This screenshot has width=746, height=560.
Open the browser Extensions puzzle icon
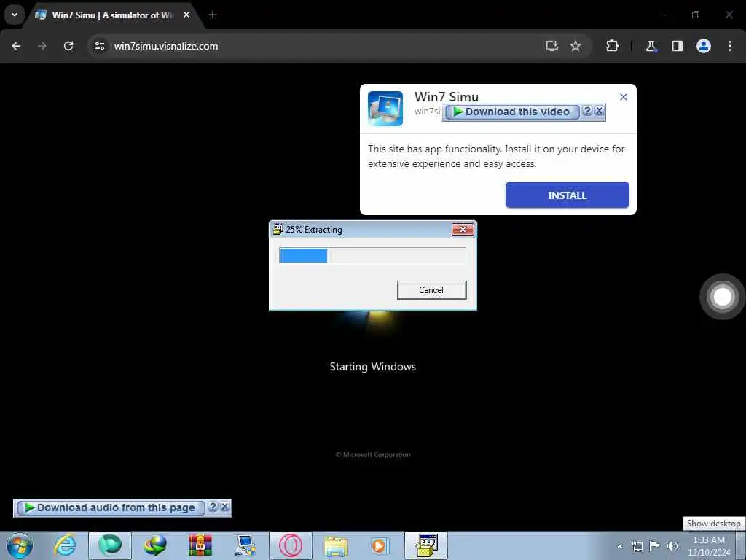tap(612, 46)
